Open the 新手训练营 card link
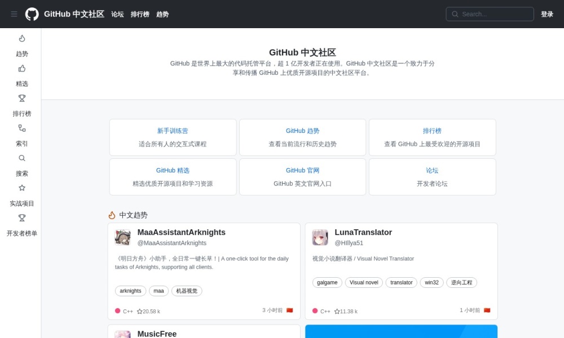This screenshot has height=338, width=564. tap(173, 131)
